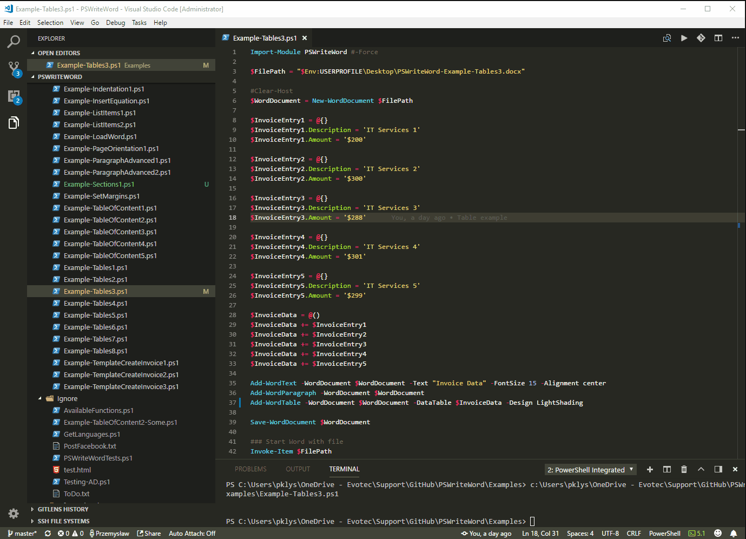Open Source Control view with badge 3
Image resolution: width=746 pixels, height=539 pixels.
pos(14,69)
